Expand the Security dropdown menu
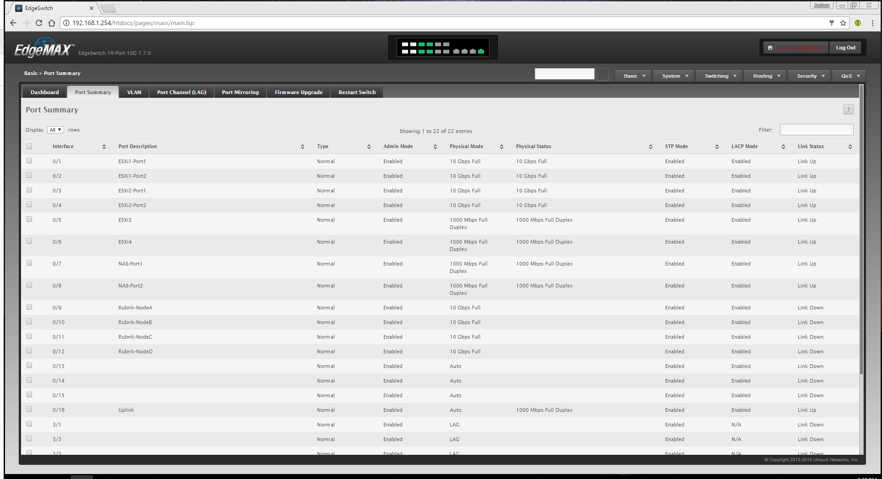This screenshot has height=479, width=882. (810, 76)
